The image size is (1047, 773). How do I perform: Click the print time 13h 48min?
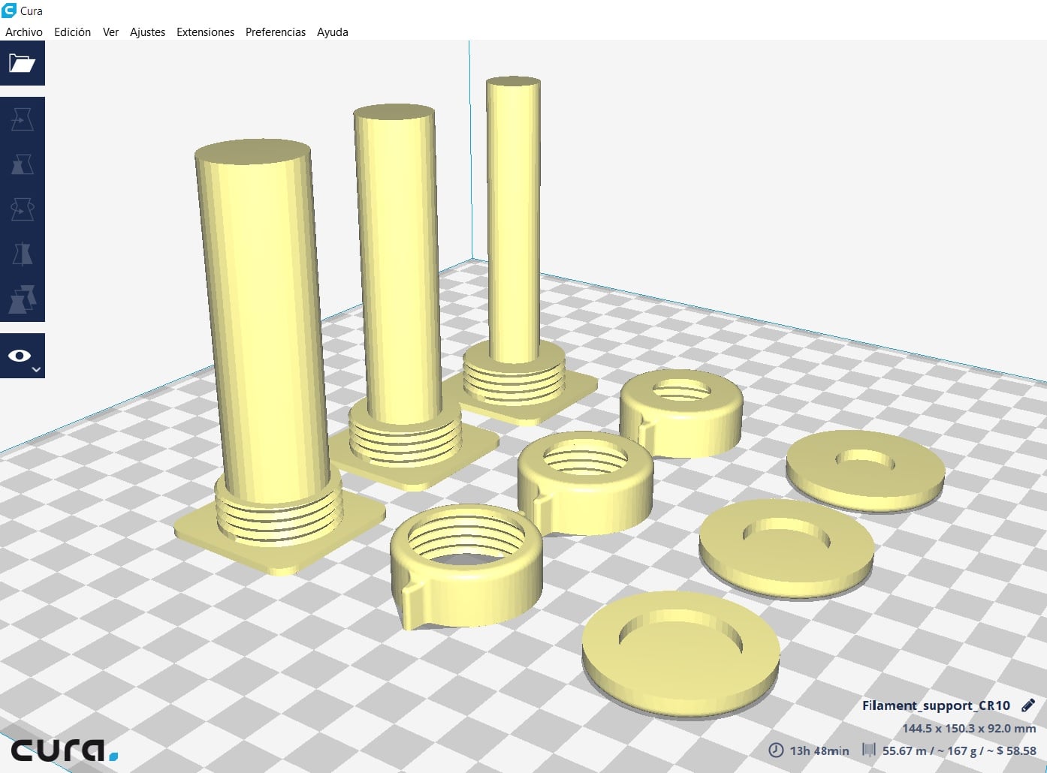[819, 750]
